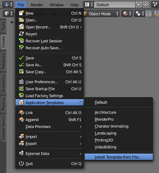Select the Printing3D template
The image size is (159, 173).
[119, 140]
